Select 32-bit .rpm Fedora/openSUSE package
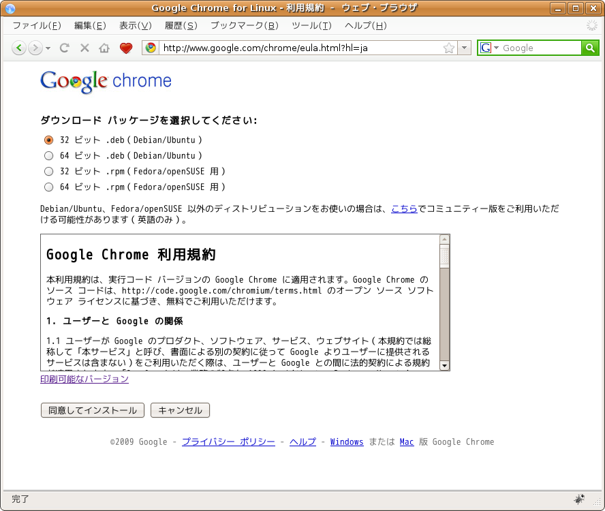 (48, 171)
